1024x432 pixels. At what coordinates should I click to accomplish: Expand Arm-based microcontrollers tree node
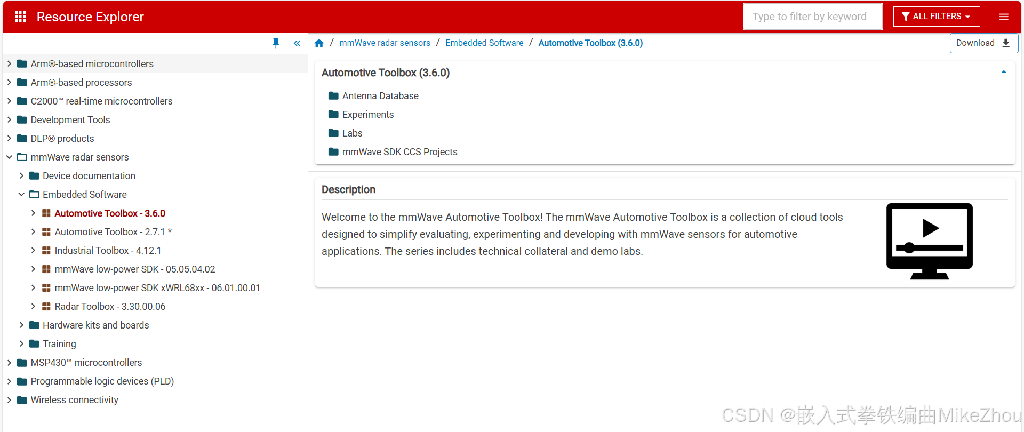coord(9,63)
